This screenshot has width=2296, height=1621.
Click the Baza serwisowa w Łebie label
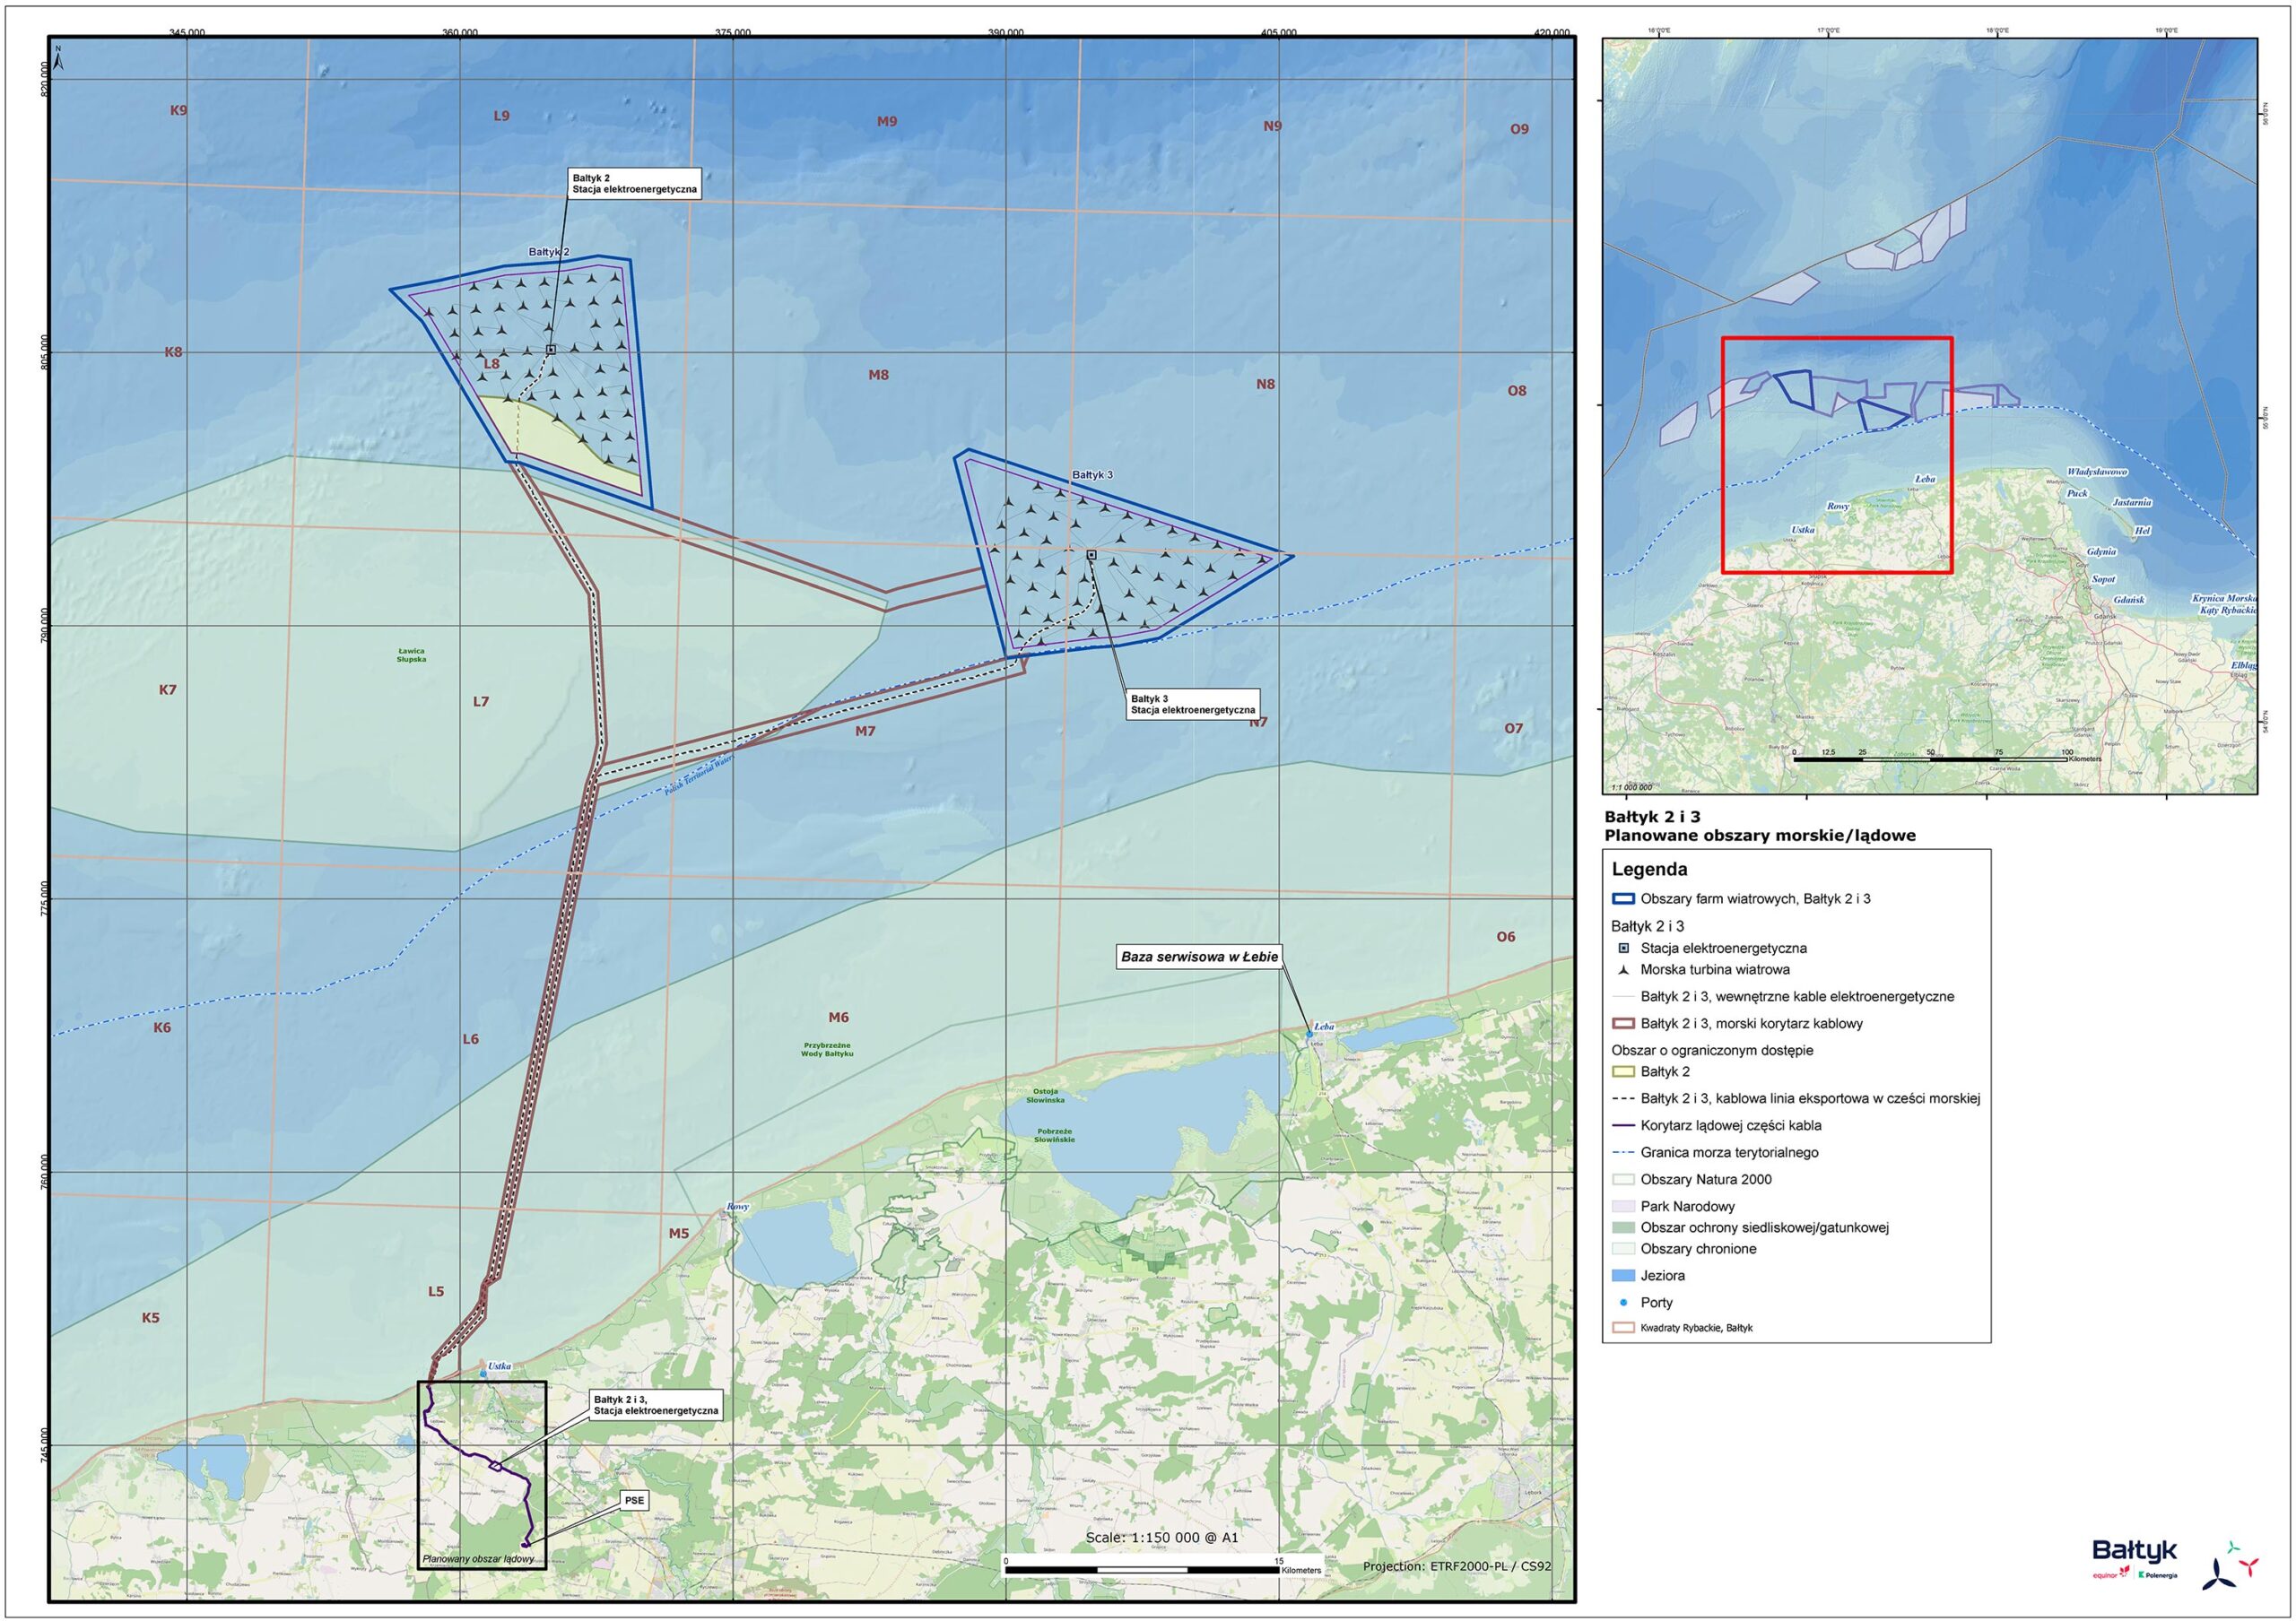(x=1199, y=957)
